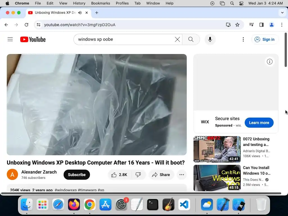Click the Sign in button

pos(265,39)
